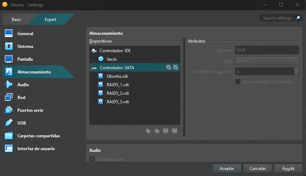Click the remove attachment icon below list
The width and height of the screenshot is (306, 176).
(174, 131)
